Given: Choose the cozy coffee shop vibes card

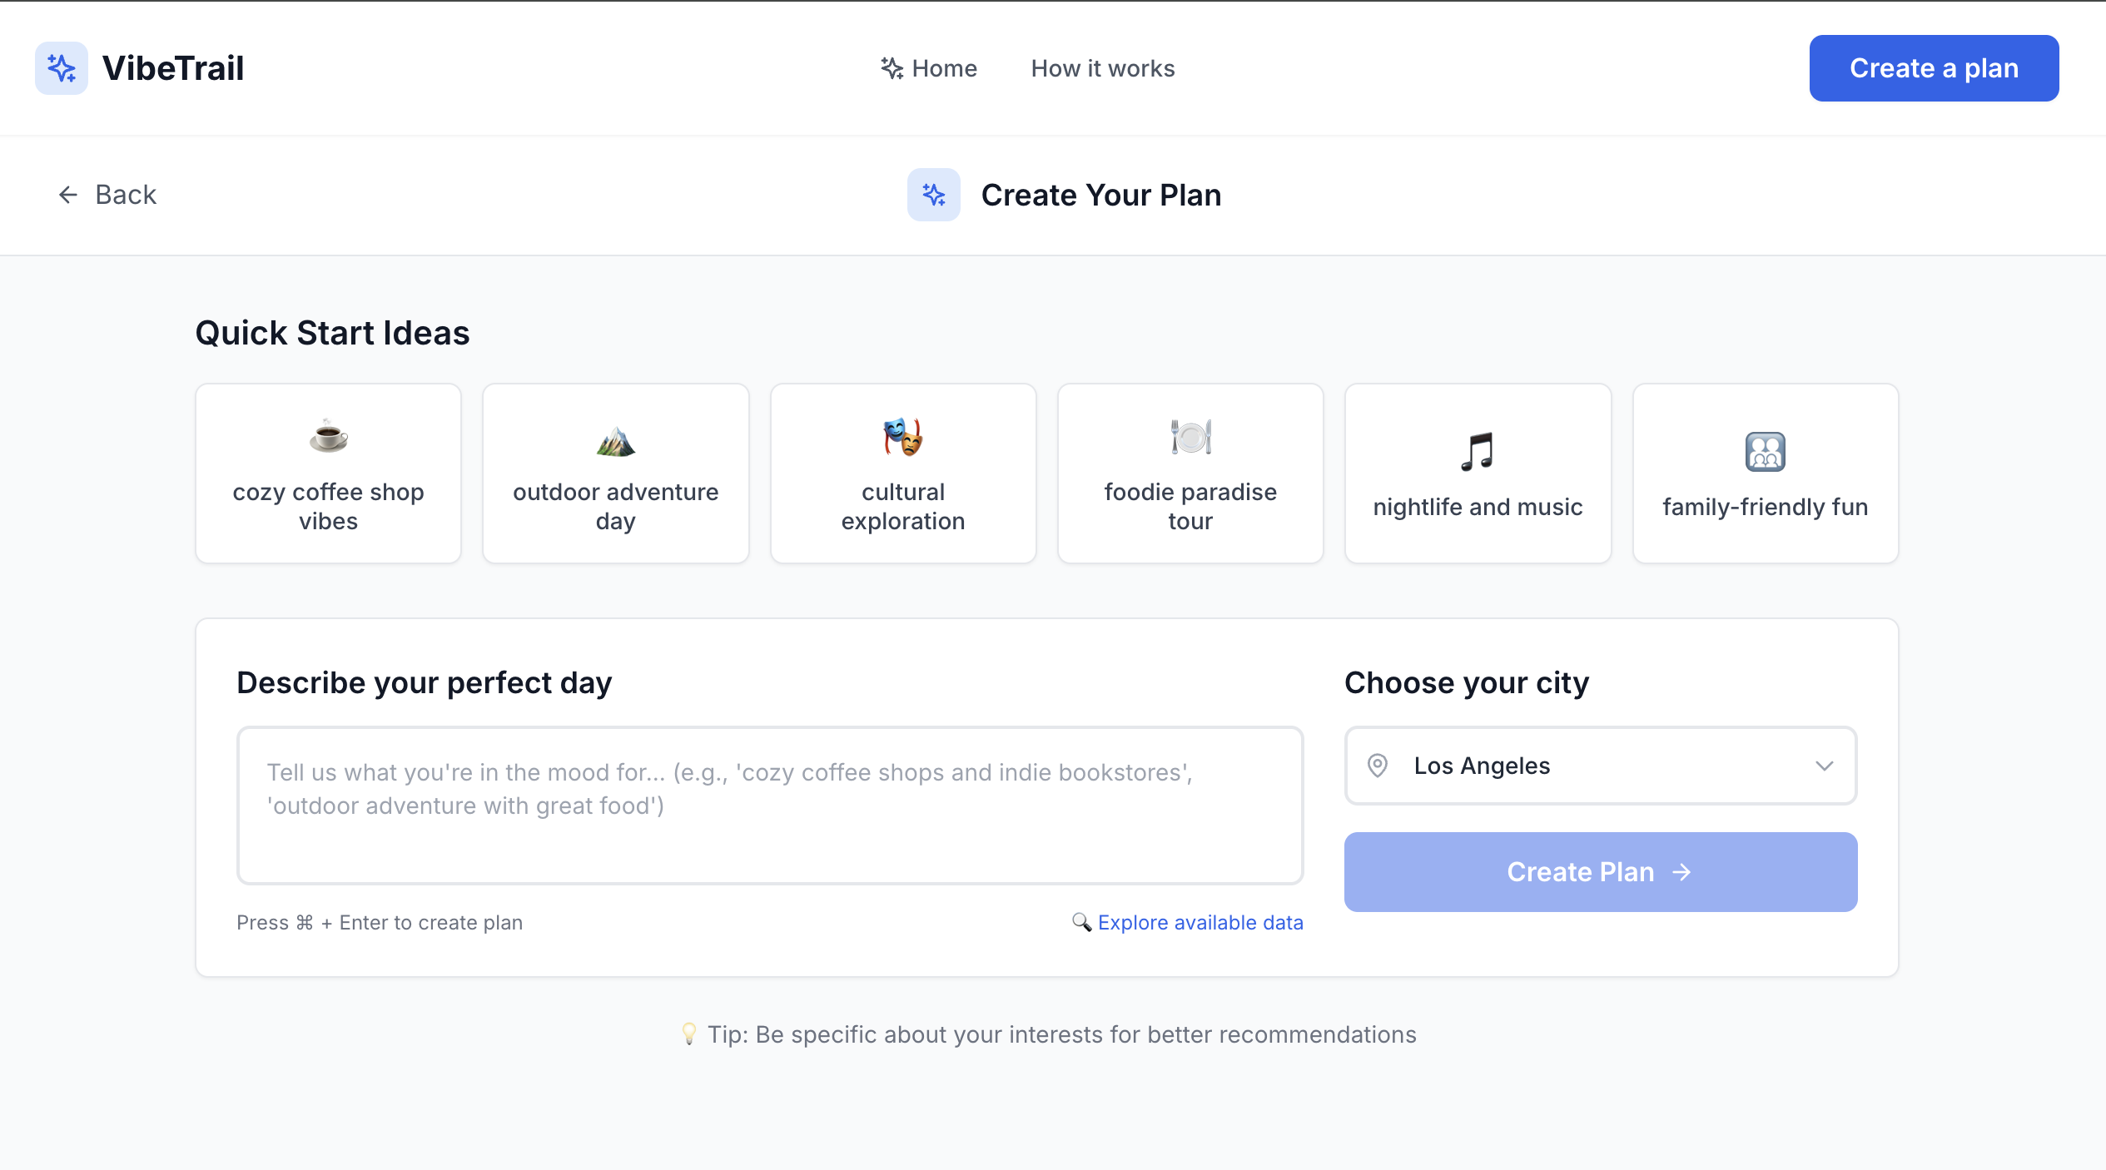Looking at the screenshot, I should click(328, 473).
